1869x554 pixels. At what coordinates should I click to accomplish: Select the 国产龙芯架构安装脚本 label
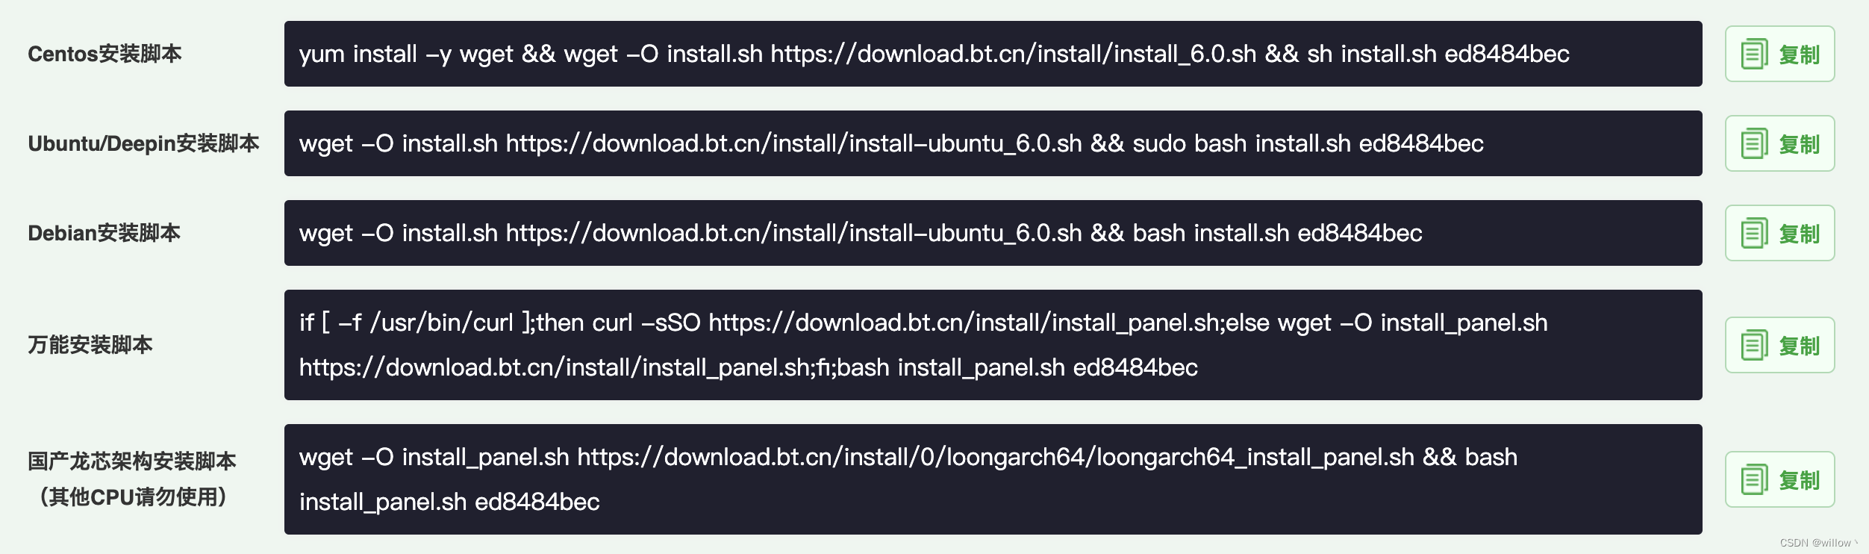[x=131, y=461]
